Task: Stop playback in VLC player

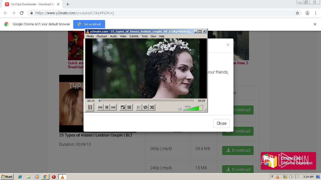Action: click(107, 107)
